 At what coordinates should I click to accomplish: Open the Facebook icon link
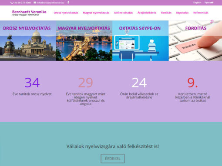(x=68, y=2)
